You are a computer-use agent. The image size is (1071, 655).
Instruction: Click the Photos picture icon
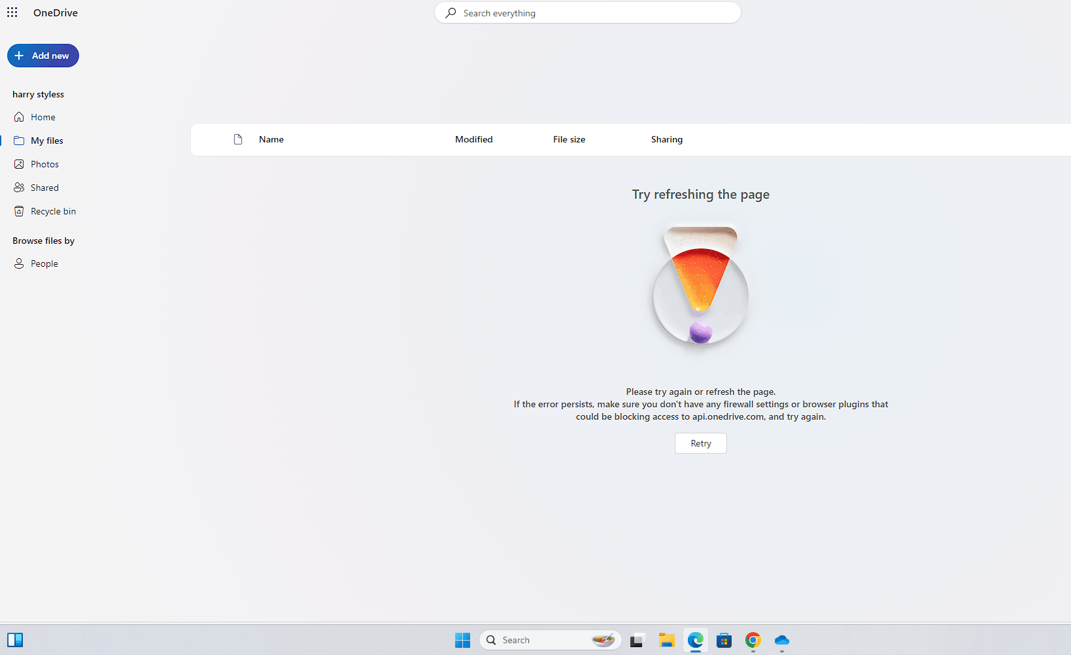(19, 164)
